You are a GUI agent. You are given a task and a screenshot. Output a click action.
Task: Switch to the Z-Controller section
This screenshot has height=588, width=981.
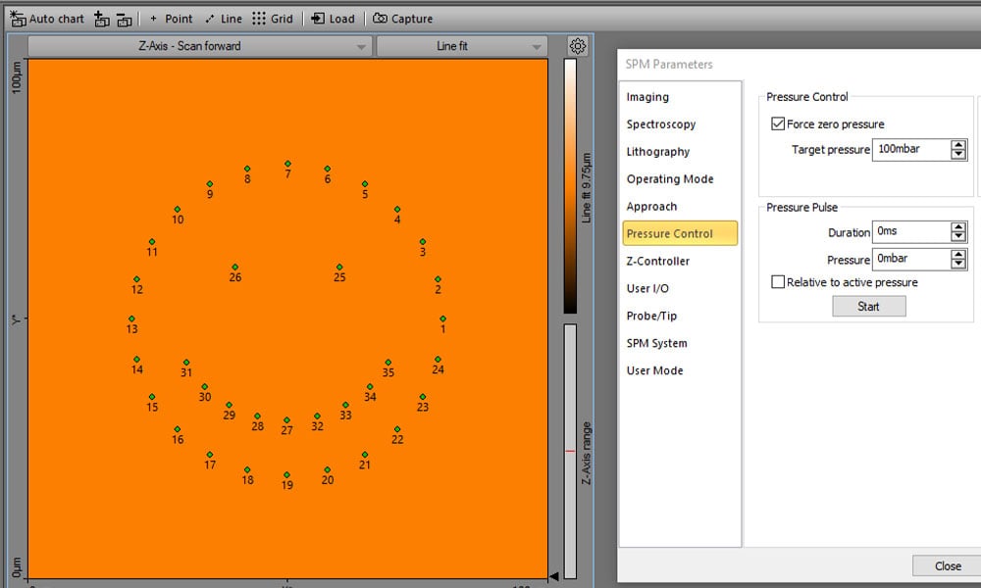click(658, 261)
